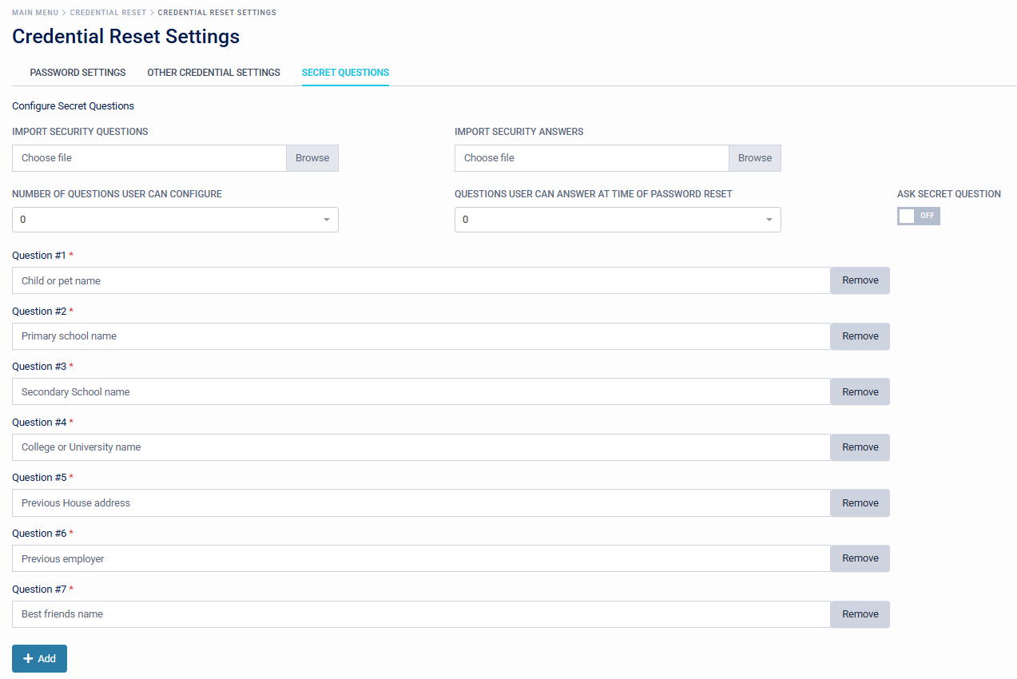1017x679 pixels.
Task: Remove the Primary school name question
Action: coord(860,336)
